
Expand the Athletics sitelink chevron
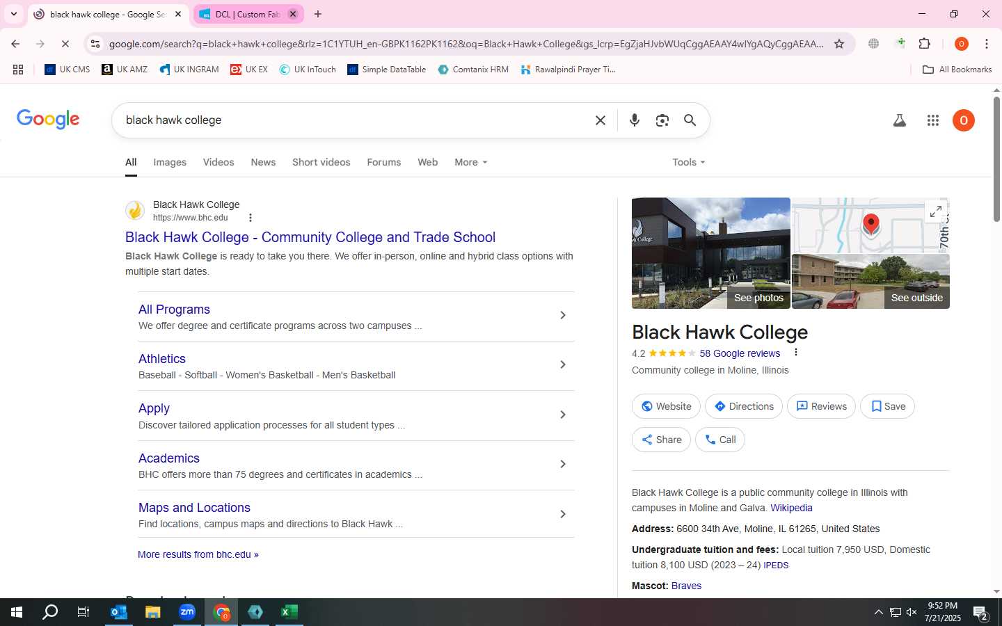click(x=563, y=364)
